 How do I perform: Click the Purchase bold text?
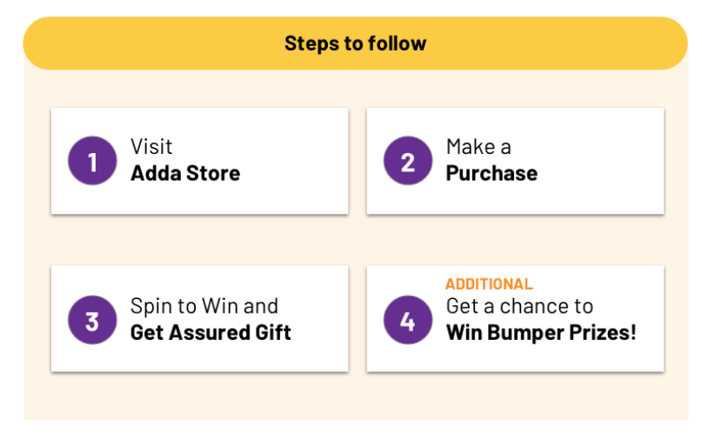(x=491, y=173)
